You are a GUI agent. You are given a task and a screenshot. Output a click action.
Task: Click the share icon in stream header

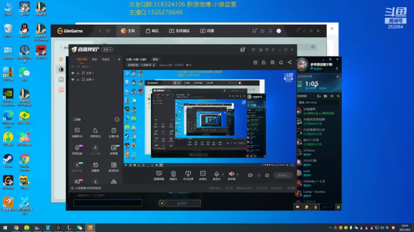[290, 62]
